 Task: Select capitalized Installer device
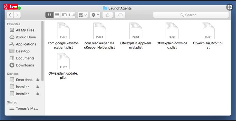[x=19, y=94]
